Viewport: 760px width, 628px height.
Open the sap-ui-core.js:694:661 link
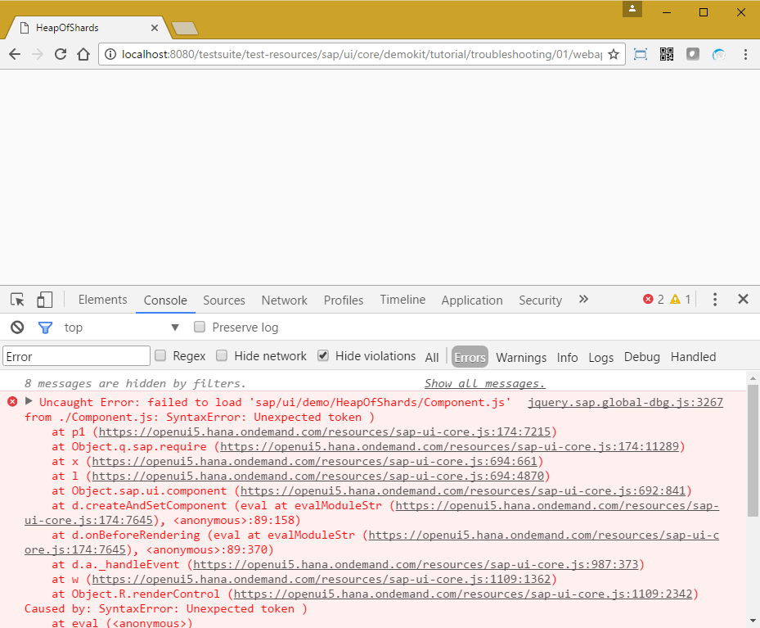(315, 461)
